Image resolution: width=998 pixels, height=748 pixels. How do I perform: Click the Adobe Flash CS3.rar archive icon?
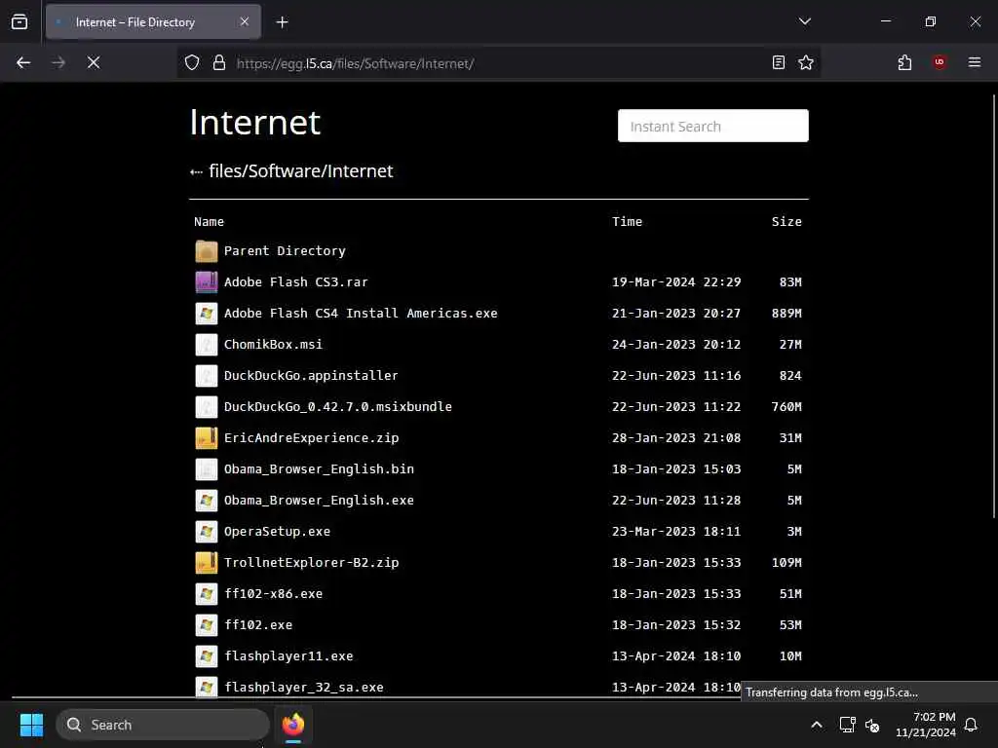[x=207, y=282]
